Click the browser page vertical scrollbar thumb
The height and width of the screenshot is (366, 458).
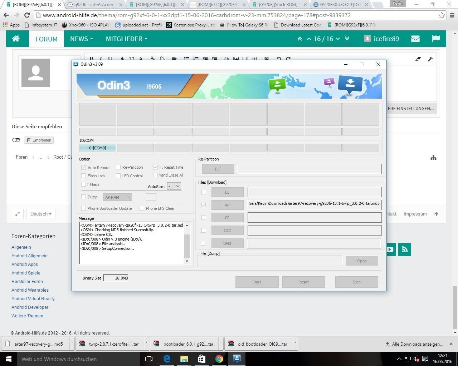click(x=455, y=307)
